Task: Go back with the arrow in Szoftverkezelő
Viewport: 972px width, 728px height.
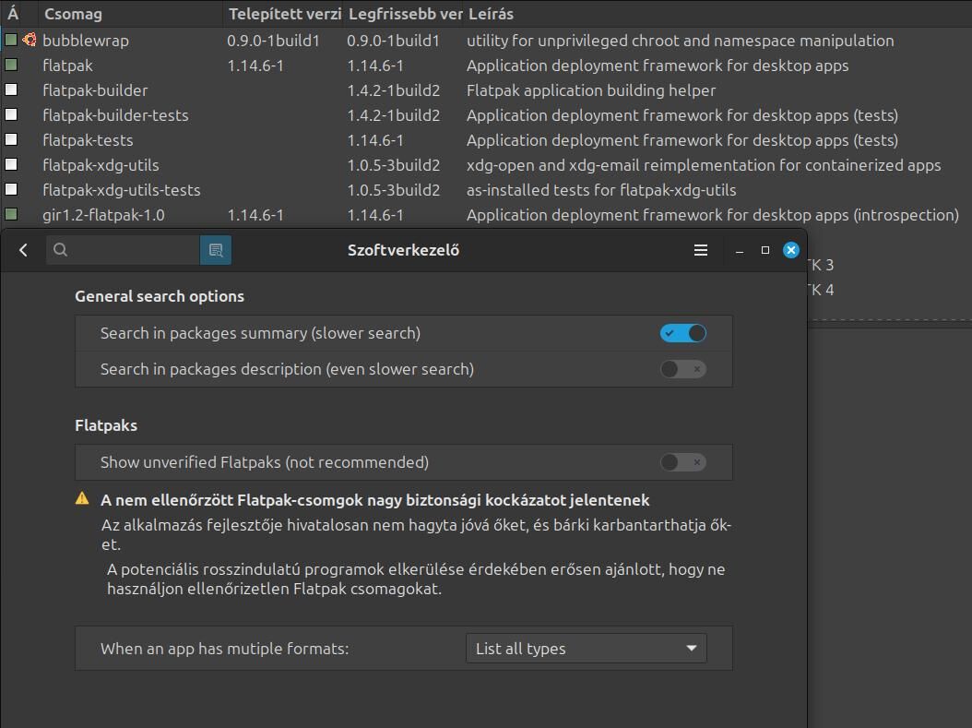Action: [24, 250]
